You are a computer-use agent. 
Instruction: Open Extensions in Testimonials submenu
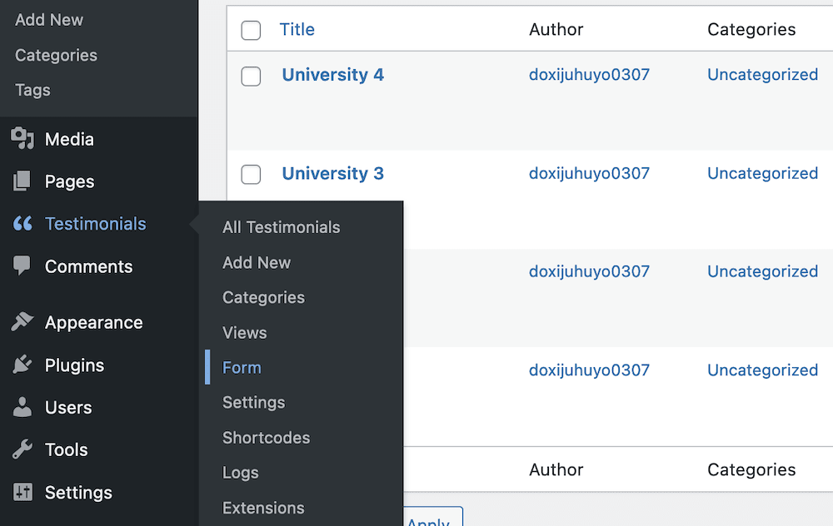pos(263,508)
